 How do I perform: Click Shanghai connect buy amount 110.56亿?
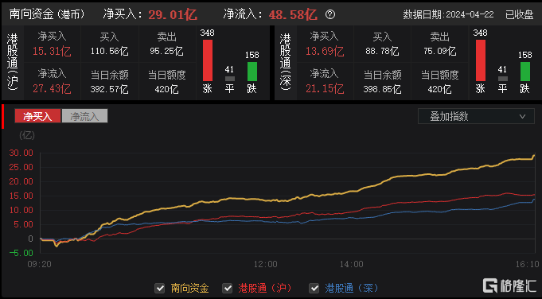pyautogui.click(x=109, y=52)
